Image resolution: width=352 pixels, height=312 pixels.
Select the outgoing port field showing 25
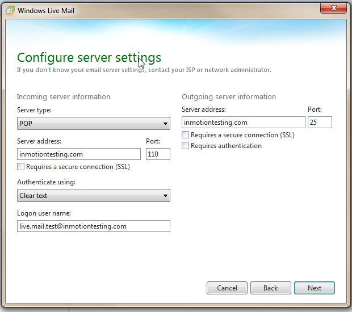click(320, 123)
